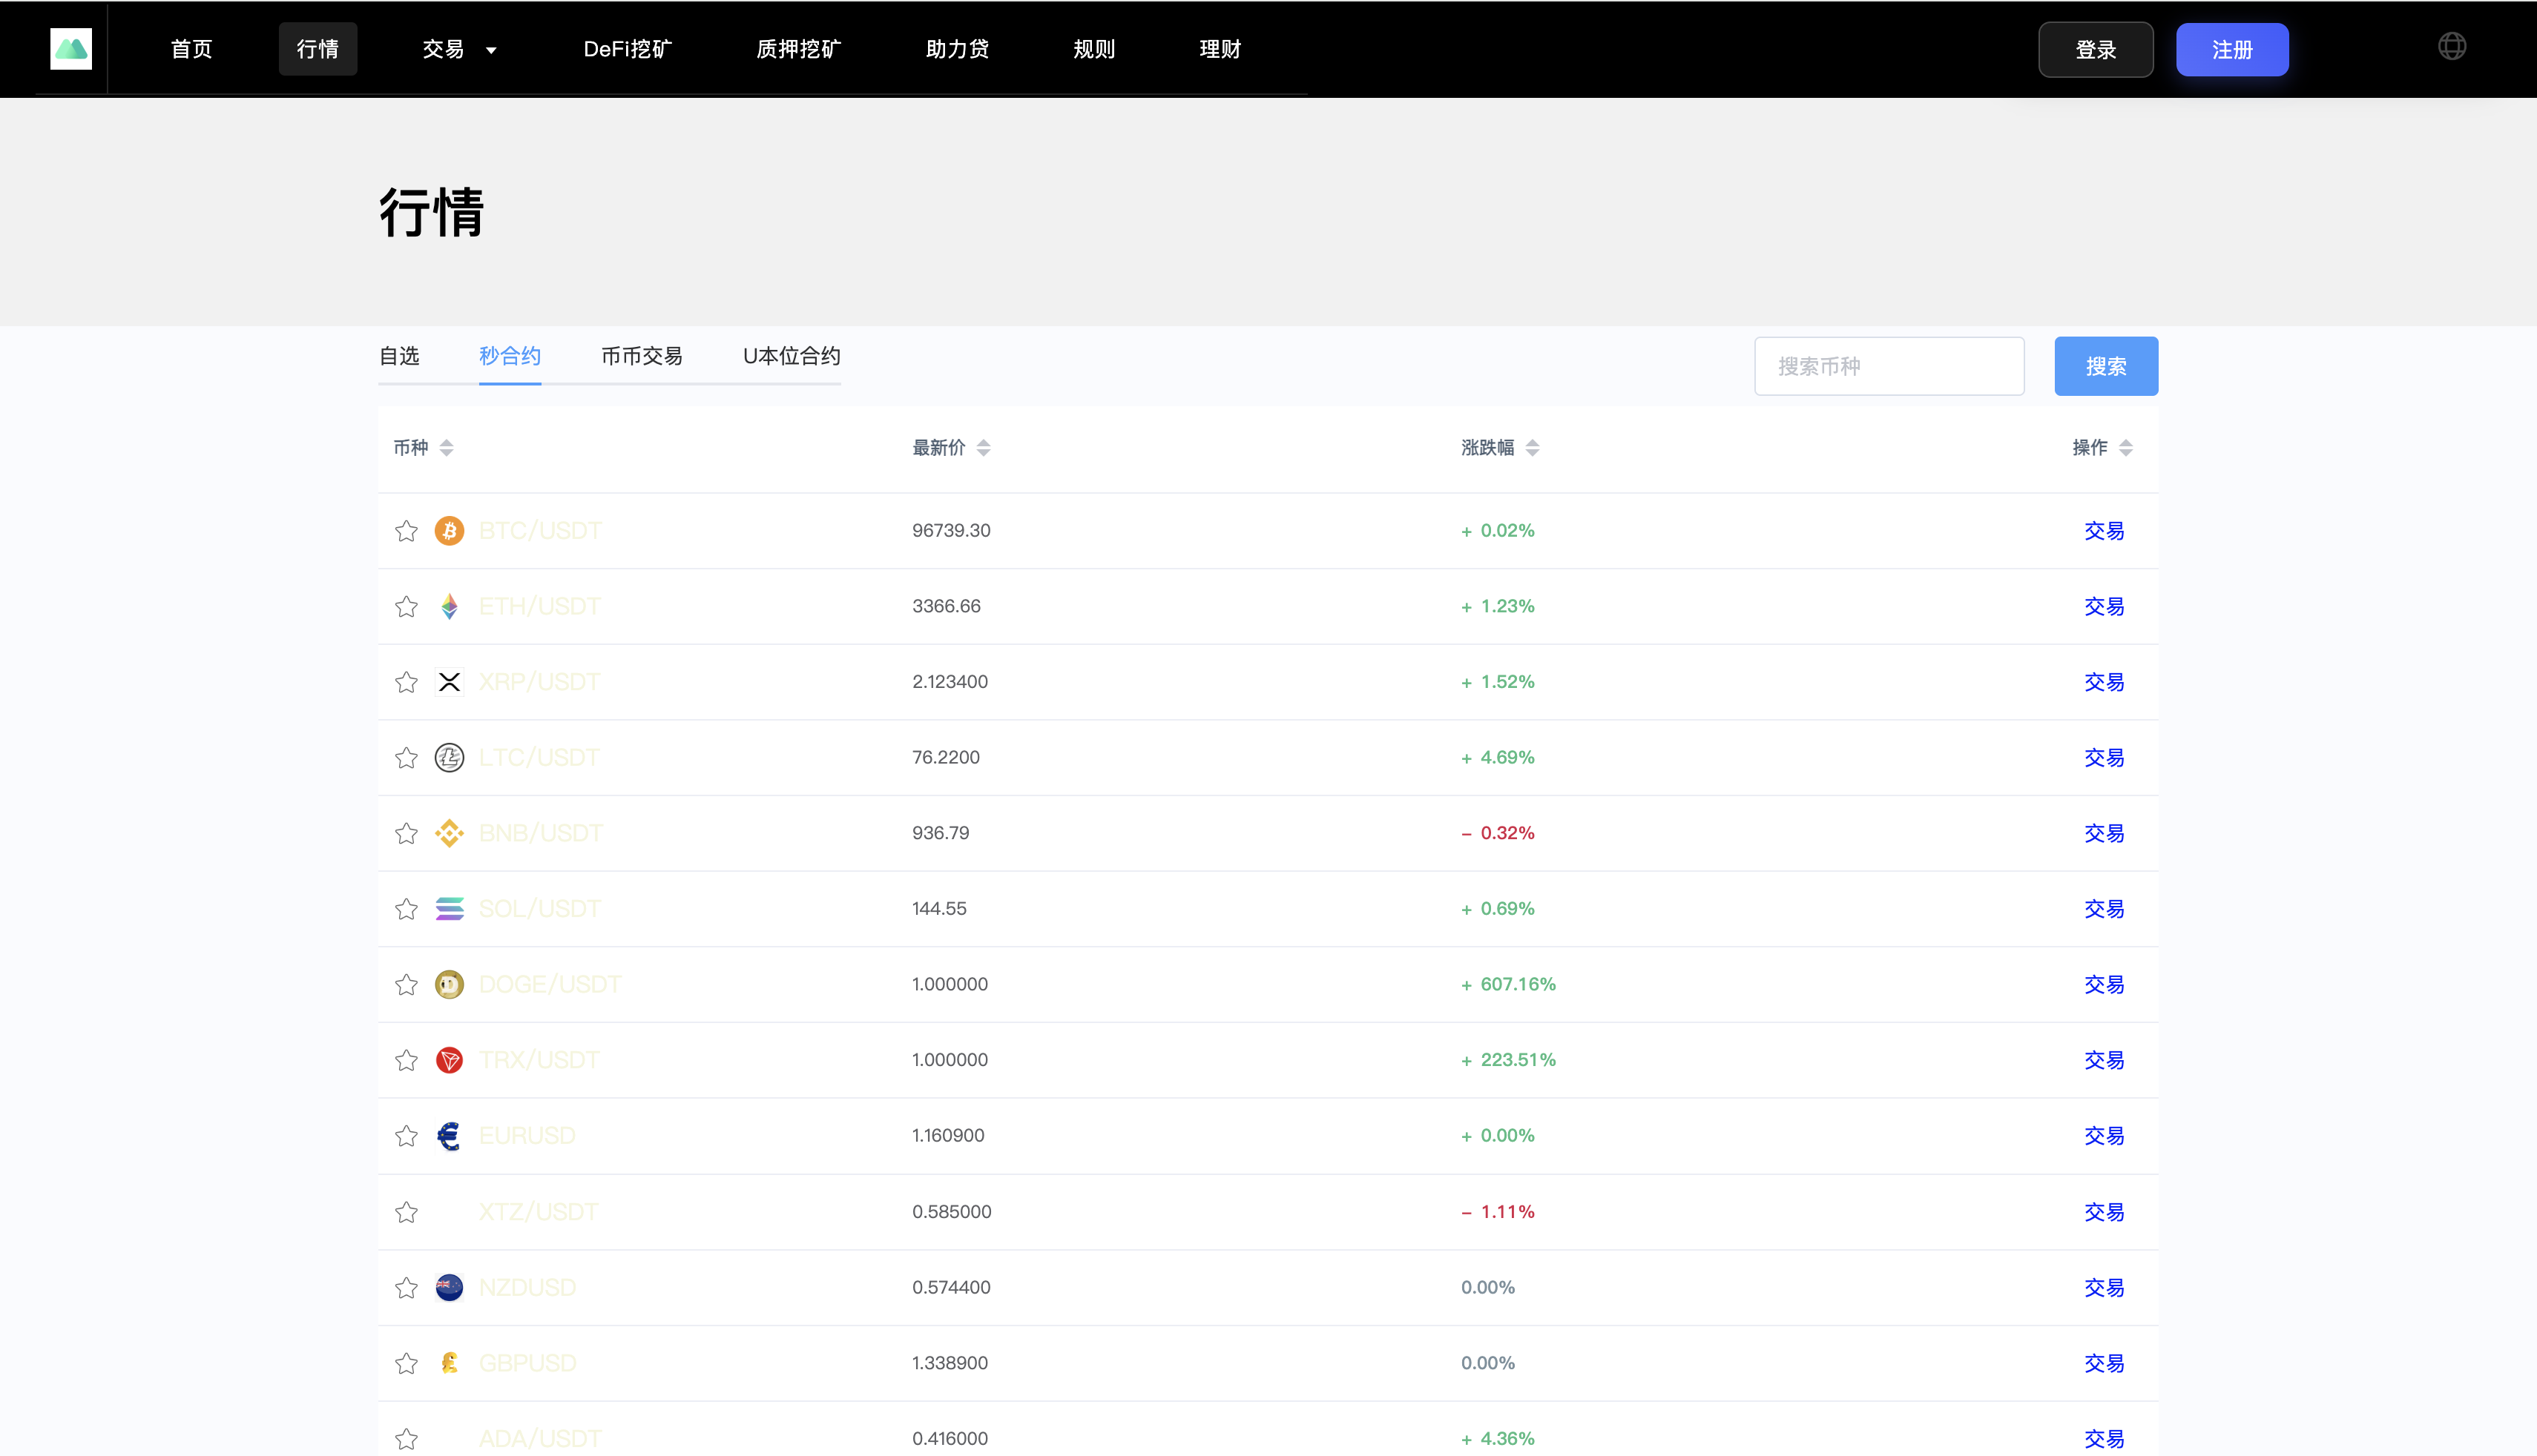Screen dimensions: 2537x1456
Task: Click the Litecoin icon in LTC/USDT row
Action: (x=450, y=757)
